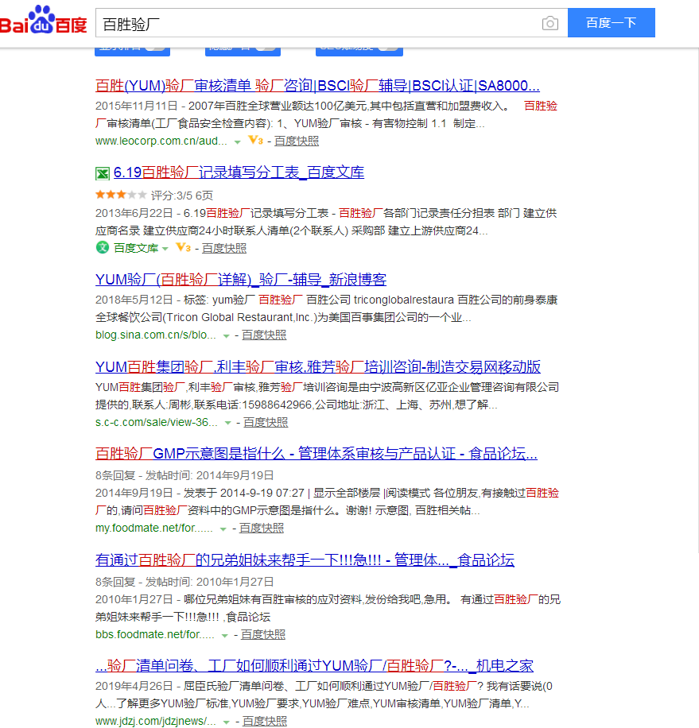Viewport: 699px width, 728px height.
Task: Open 百度快照 for the 百度文库 result
Action: click(x=224, y=248)
